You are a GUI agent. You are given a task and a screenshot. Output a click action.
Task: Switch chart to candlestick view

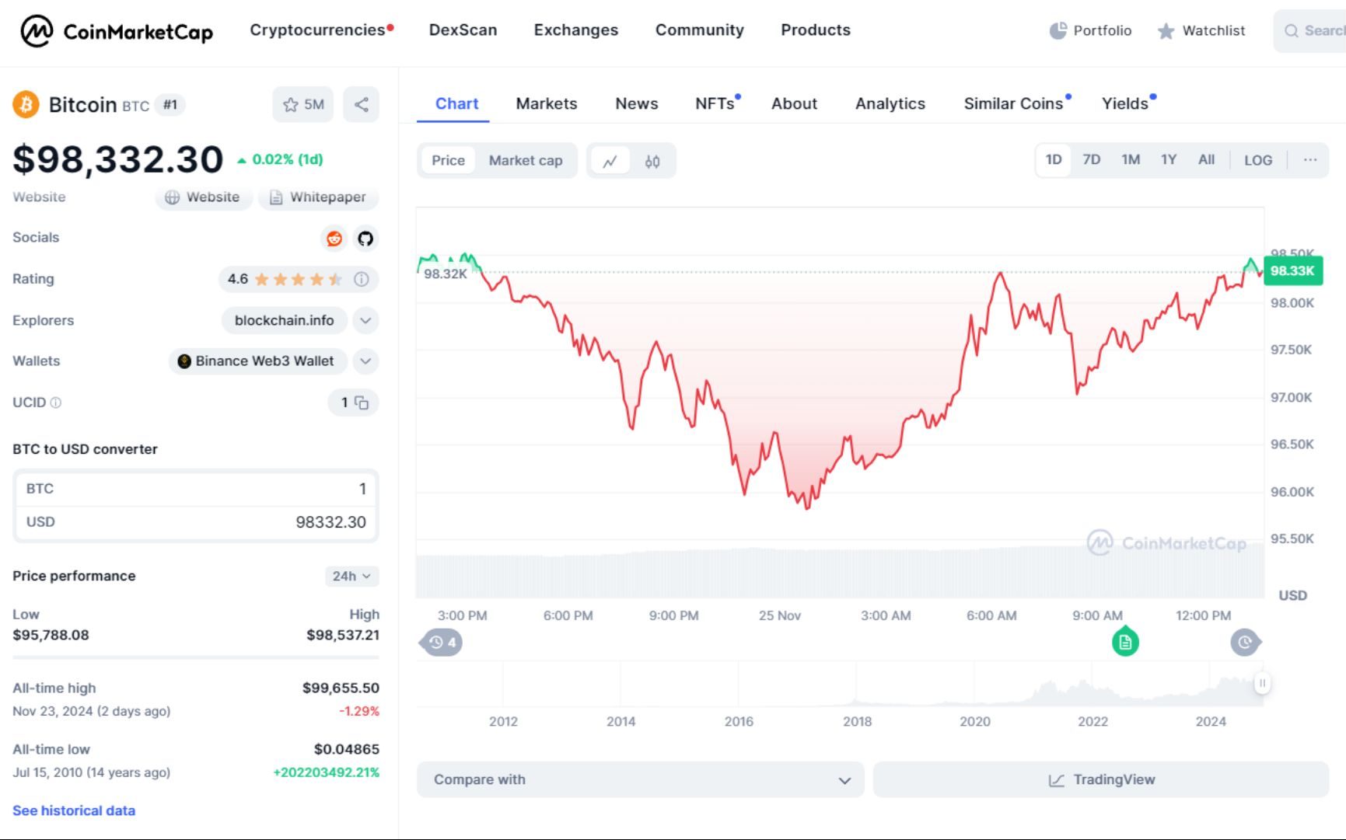click(x=653, y=161)
